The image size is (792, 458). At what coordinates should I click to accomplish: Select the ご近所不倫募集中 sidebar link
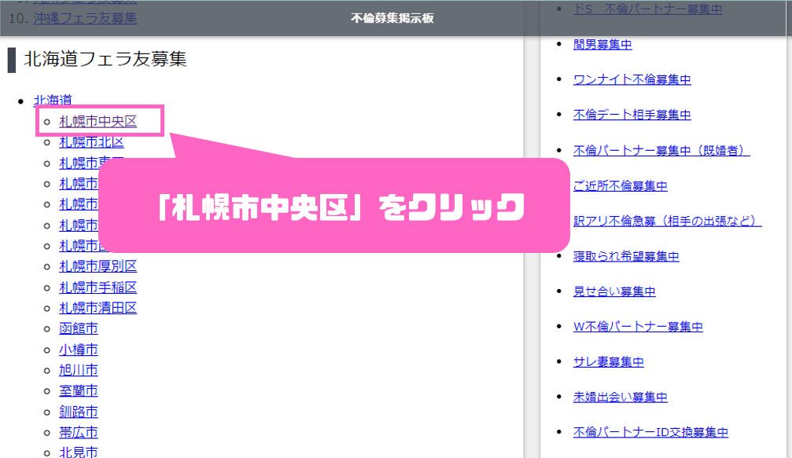(x=621, y=185)
